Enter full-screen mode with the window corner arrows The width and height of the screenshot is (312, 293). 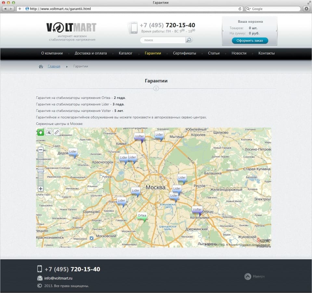pos(309,3)
